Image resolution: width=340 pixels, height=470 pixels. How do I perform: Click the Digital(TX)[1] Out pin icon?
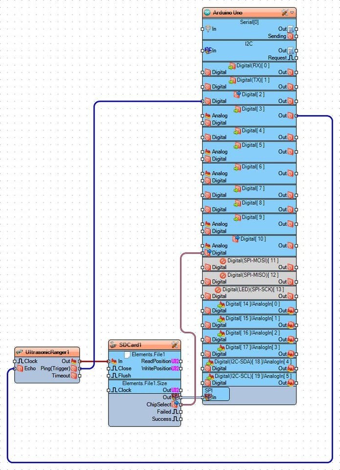[x=290, y=87]
